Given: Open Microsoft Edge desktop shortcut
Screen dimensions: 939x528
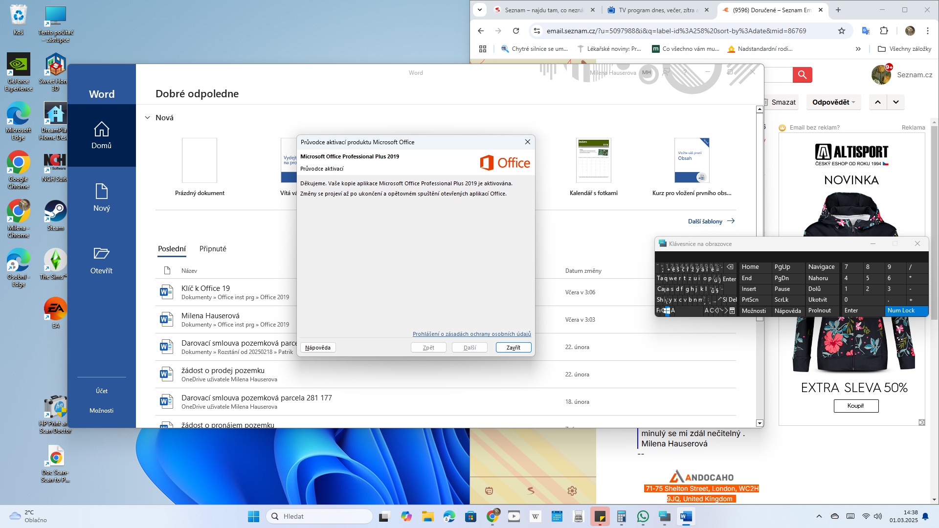Looking at the screenshot, I should coord(19,121).
